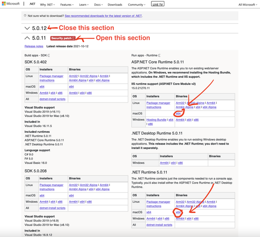Screen dimensions: 260x237
Task: Download SDK 5.0.402 Windows x64 binary
Action: click(x=82, y=93)
